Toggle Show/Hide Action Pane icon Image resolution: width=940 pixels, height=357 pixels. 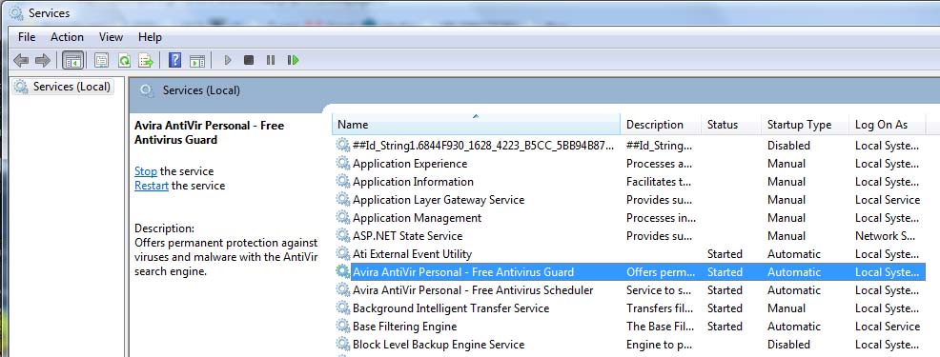(197, 61)
